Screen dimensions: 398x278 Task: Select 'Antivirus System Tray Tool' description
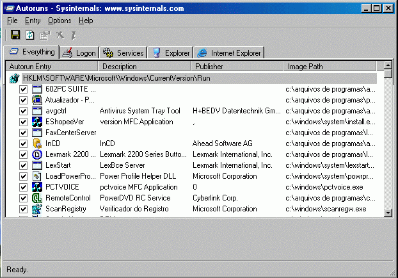[140, 111]
